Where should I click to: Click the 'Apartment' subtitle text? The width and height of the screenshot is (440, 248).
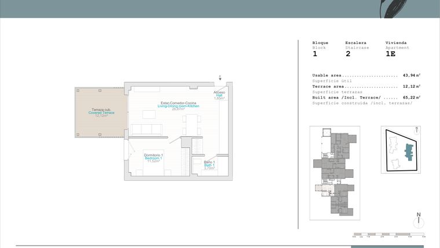397,48
